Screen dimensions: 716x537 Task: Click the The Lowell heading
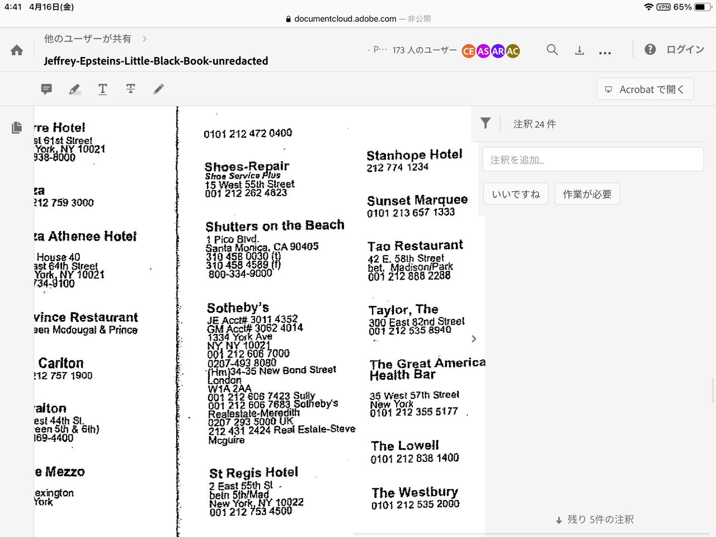405,446
